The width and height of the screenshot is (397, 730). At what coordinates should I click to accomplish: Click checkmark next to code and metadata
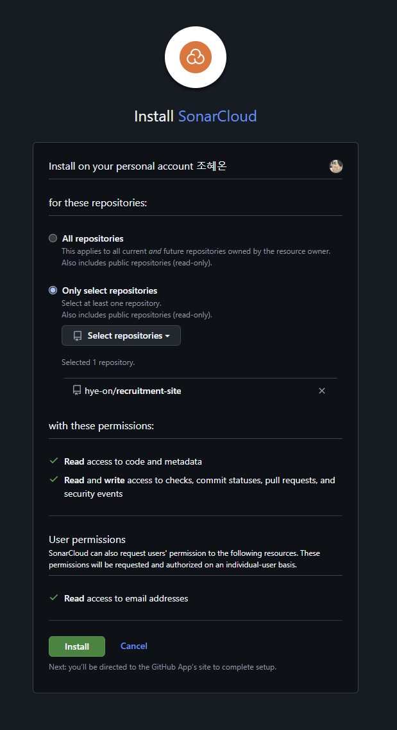point(54,461)
